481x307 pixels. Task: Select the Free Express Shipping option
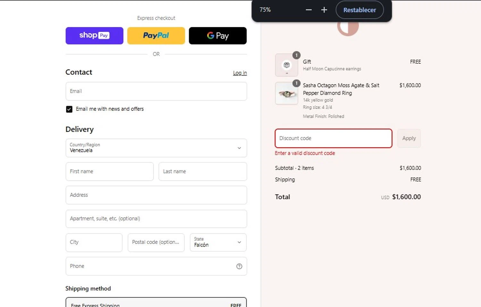click(156, 303)
